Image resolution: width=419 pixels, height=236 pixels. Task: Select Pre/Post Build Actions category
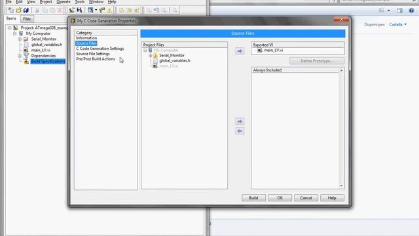[x=96, y=59]
